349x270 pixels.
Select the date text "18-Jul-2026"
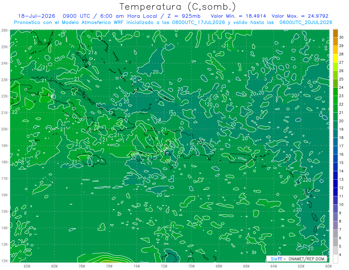[37, 16]
